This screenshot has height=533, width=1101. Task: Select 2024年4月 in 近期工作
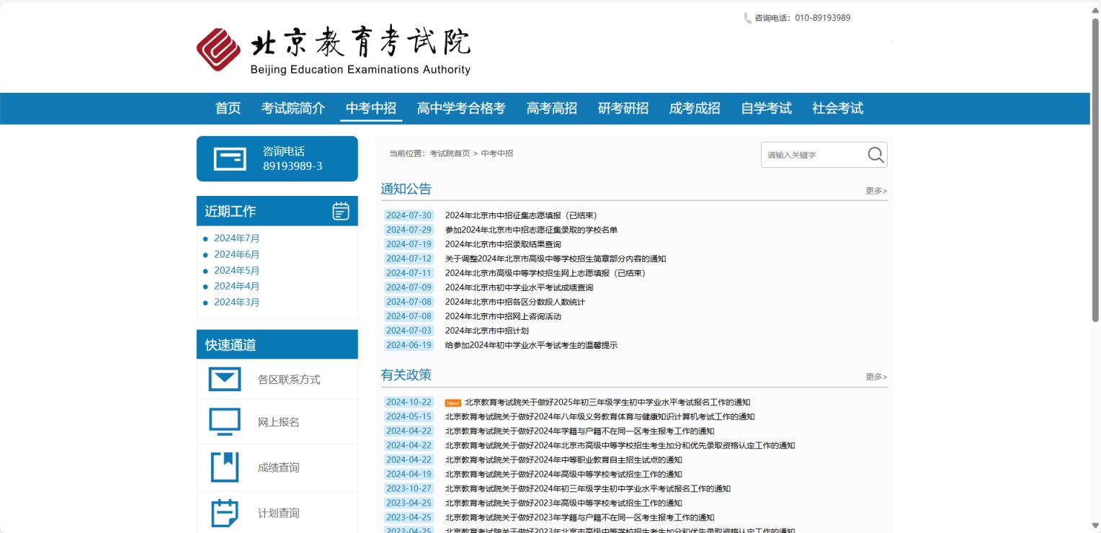pos(236,286)
